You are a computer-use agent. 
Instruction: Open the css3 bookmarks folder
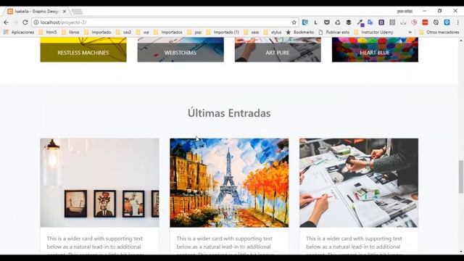124,32
